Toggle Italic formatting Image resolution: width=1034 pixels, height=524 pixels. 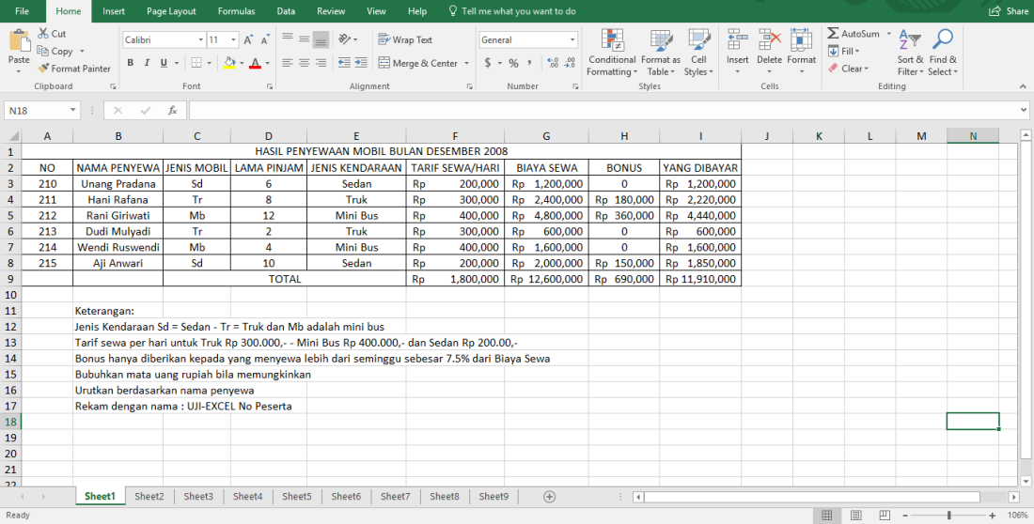[147, 63]
